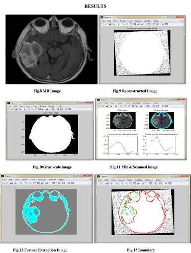Click dock arrow at menu bar end, Figure 5
This screenshot has width=191, height=253.
(x=188, y=180)
